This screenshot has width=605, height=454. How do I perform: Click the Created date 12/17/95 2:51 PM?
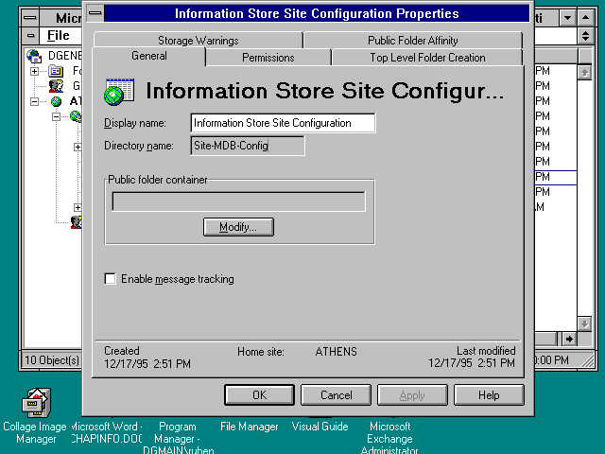pos(147,363)
